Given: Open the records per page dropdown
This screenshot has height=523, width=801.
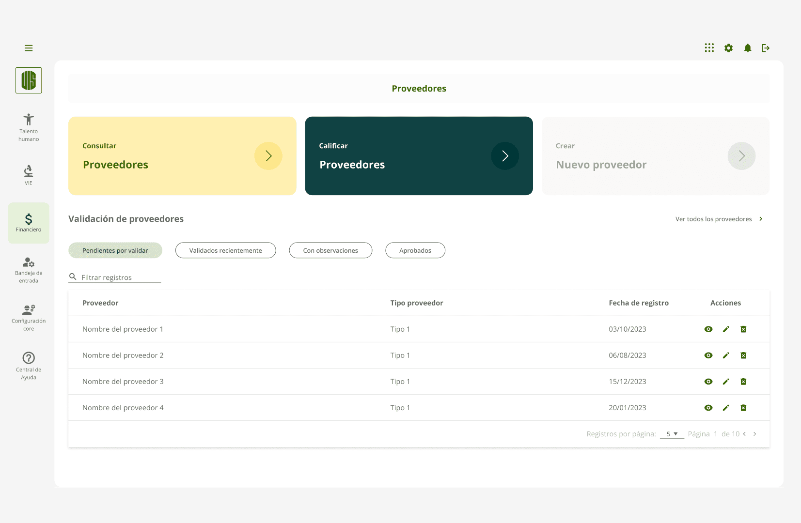Looking at the screenshot, I should click(672, 434).
